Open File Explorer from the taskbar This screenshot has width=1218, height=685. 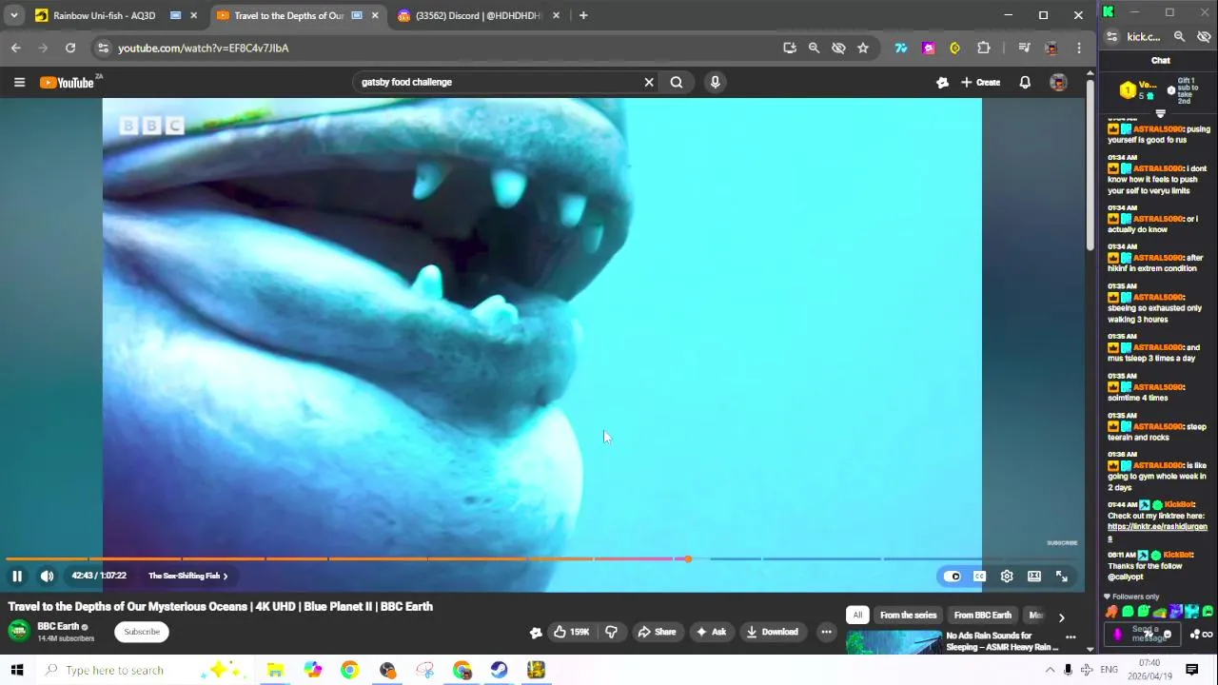275,670
